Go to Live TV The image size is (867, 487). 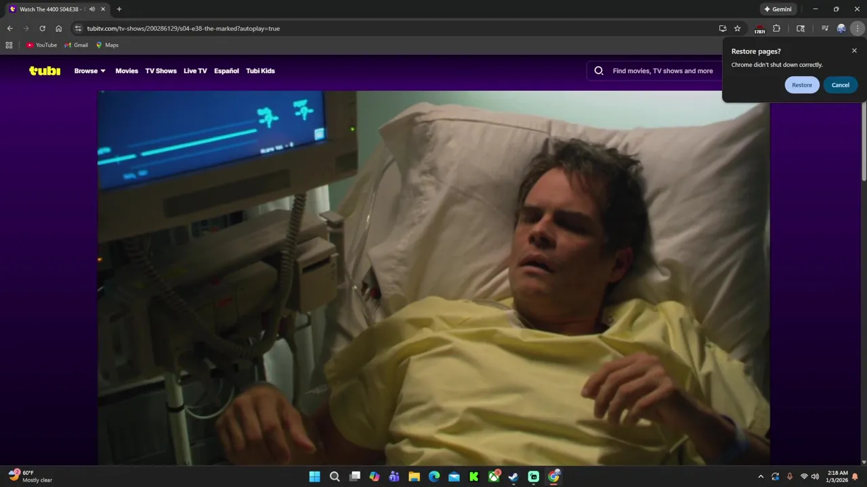(195, 71)
